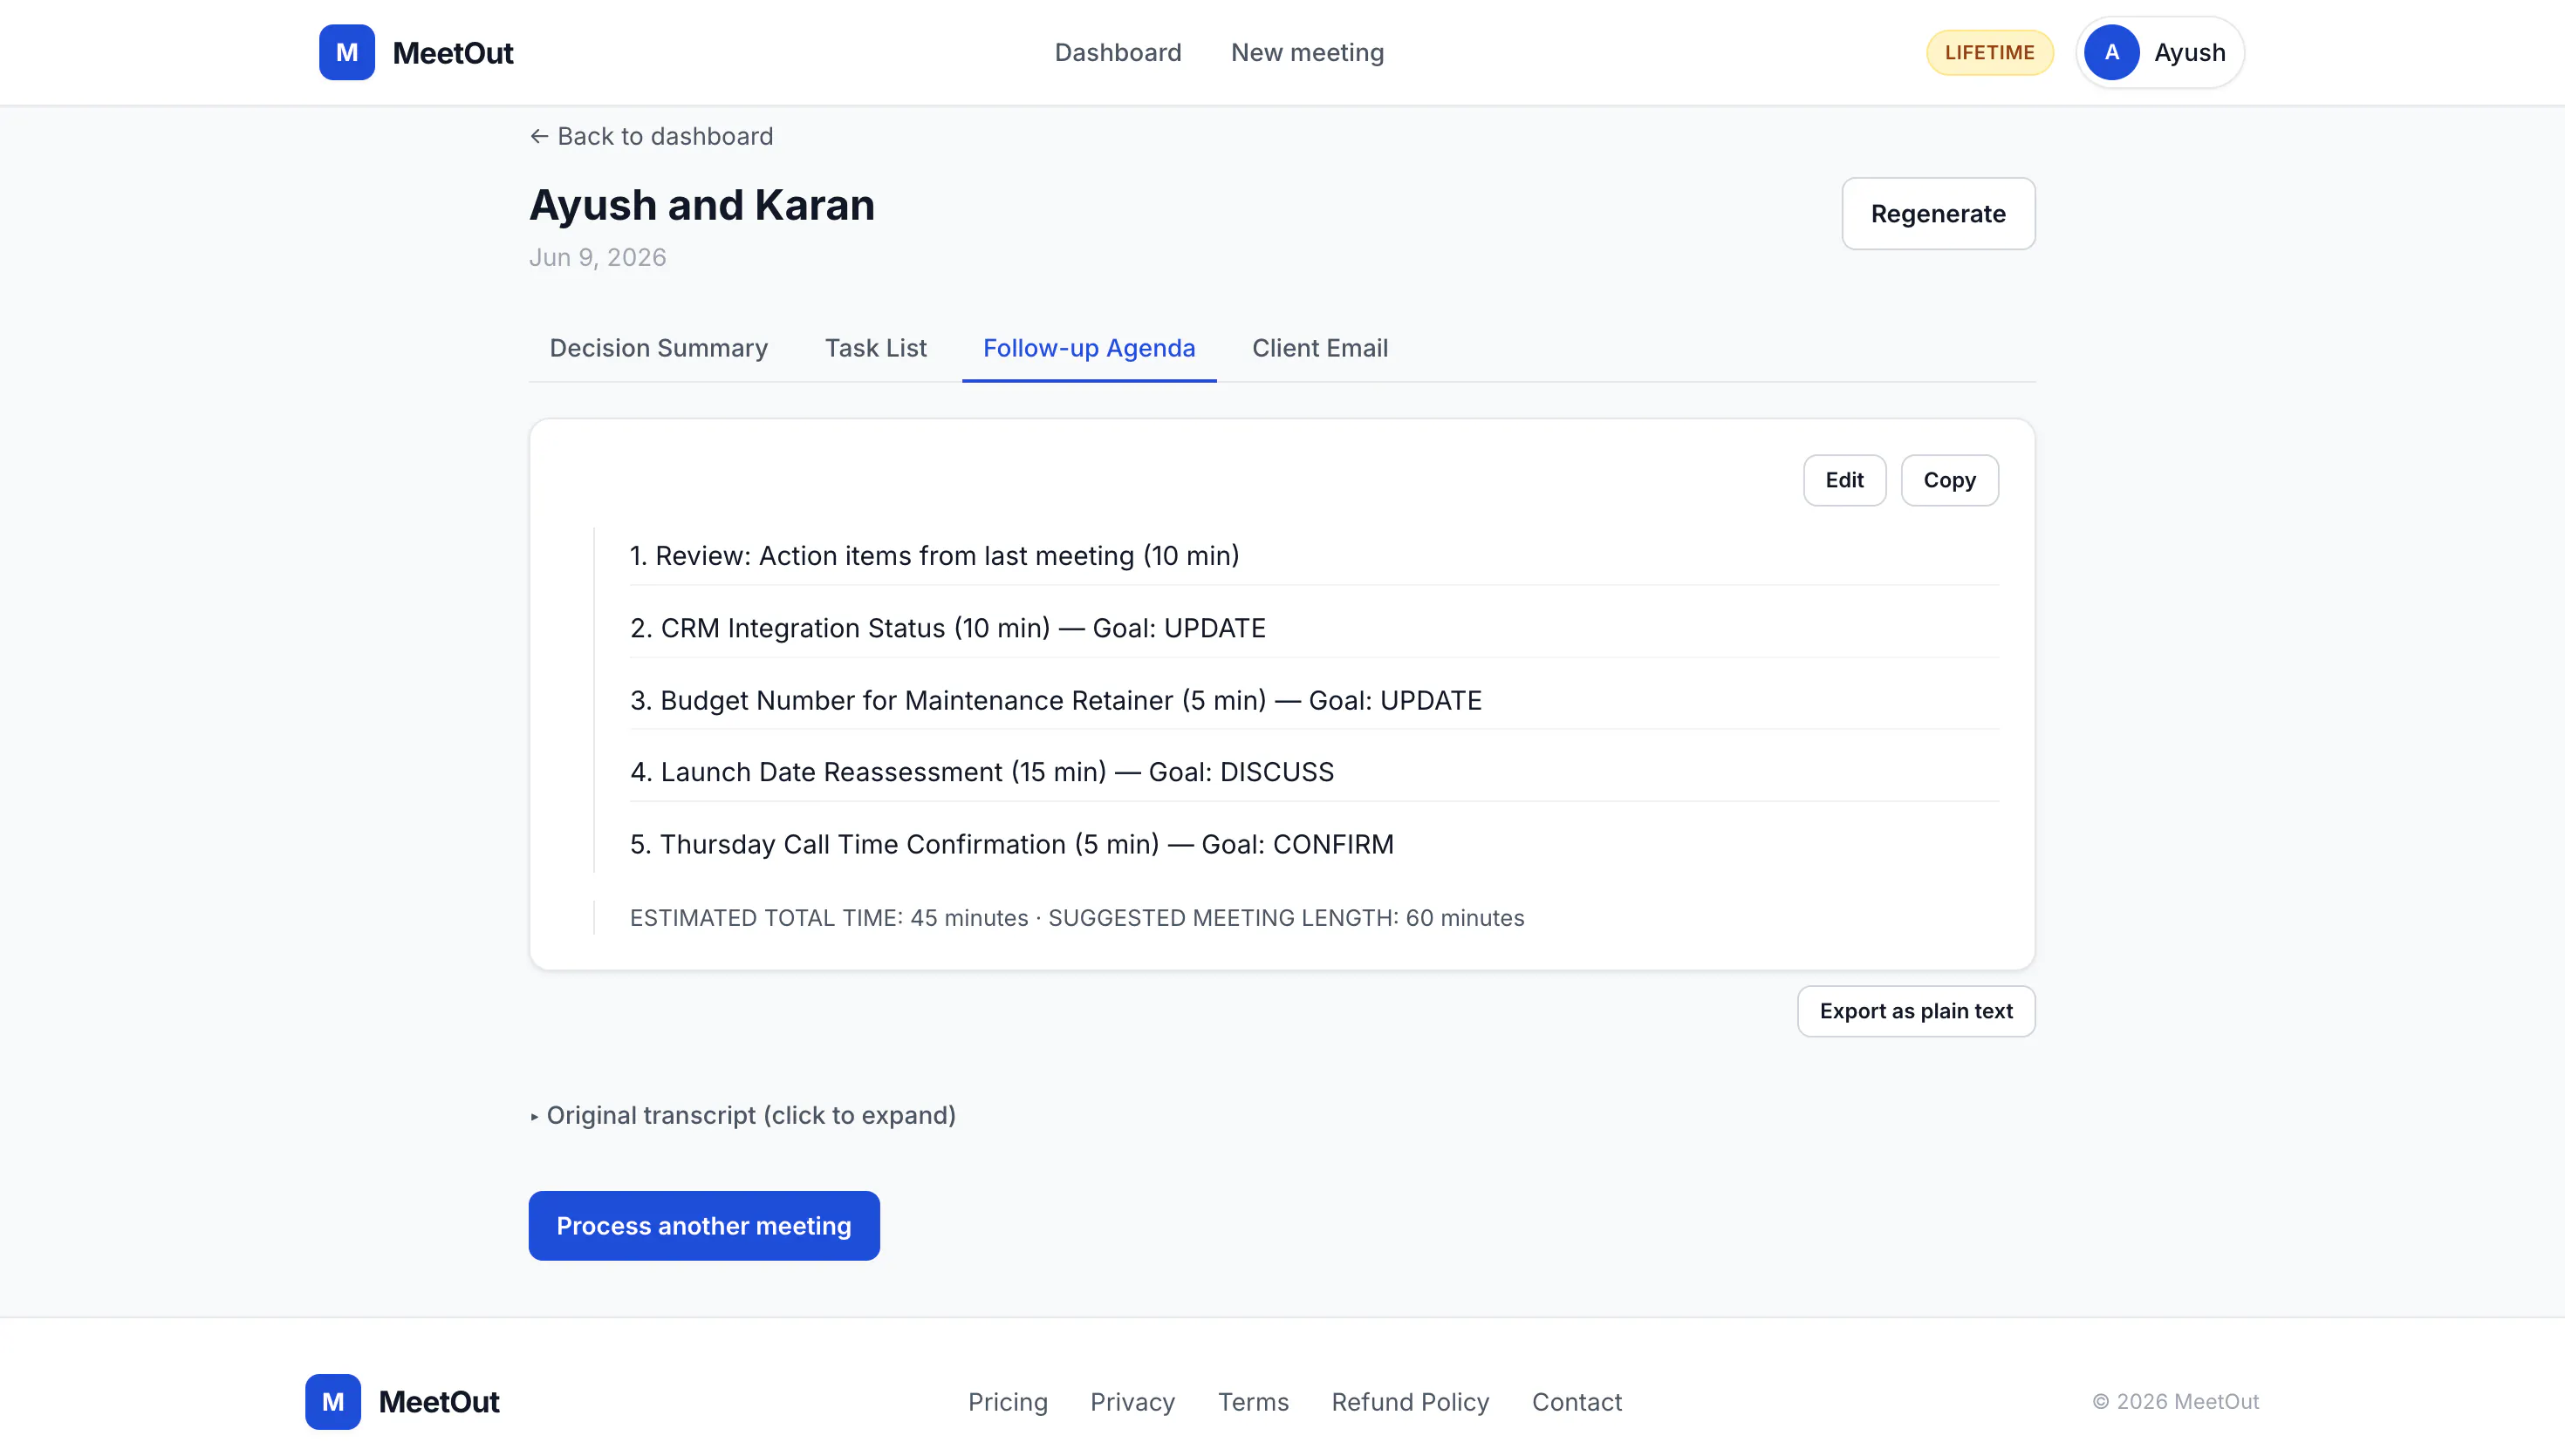Click the 'ESTIMATED TOTAL TIME: 45 minutes' line
This screenshot has width=2565, height=1456.
[x=1077, y=918]
